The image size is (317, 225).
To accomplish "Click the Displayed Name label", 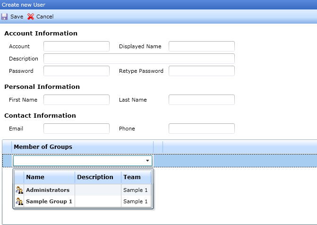I will point(140,46).
